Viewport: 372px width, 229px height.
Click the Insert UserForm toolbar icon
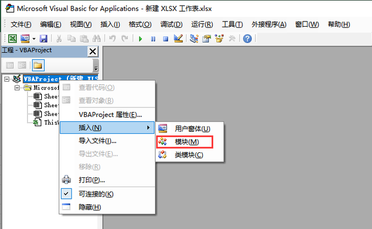[x=25, y=38]
